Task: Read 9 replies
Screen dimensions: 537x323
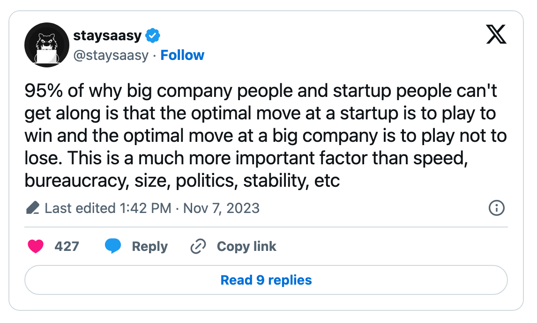Action: 266,280
